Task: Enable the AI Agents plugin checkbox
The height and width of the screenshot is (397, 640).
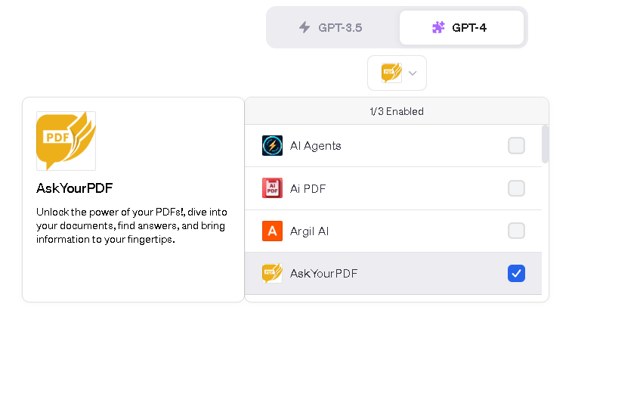Action: point(516,146)
